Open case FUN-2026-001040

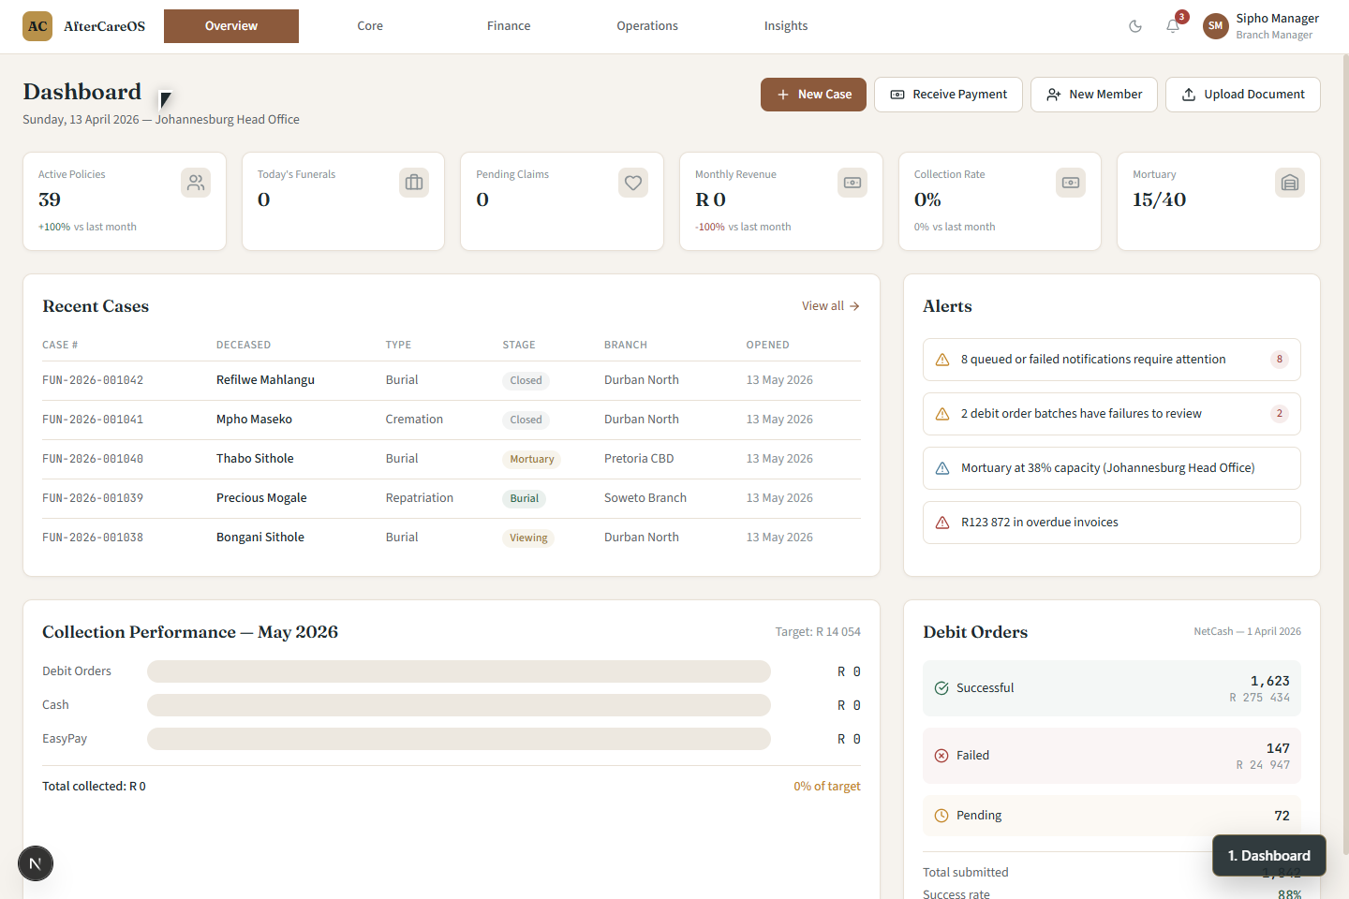click(93, 459)
